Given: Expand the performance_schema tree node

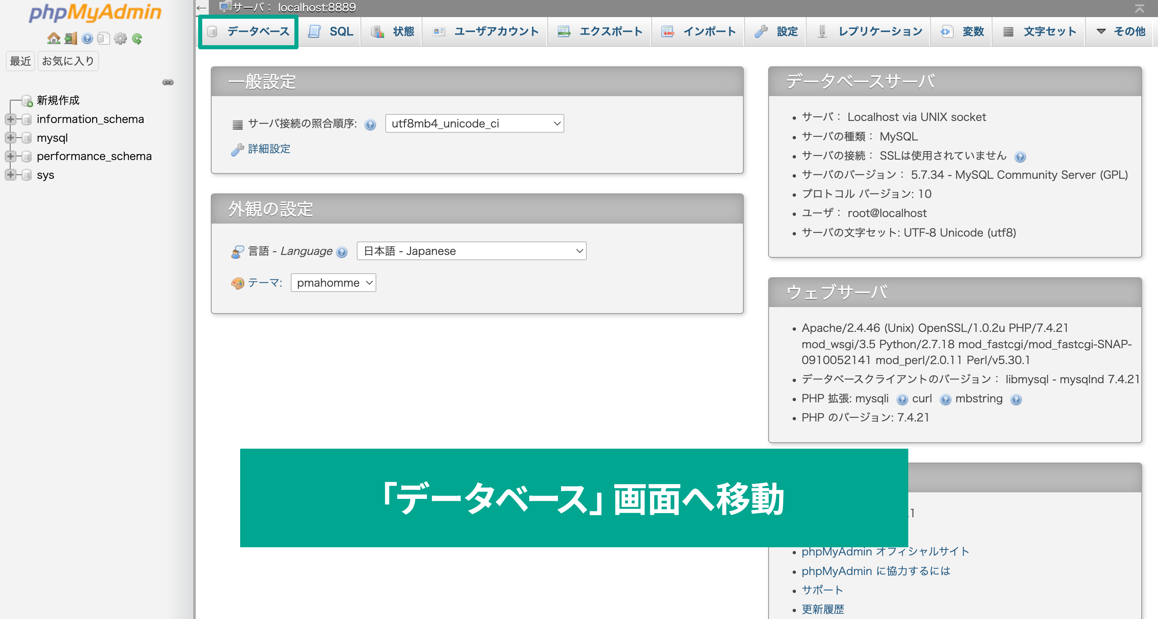Looking at the screenshot, I should [10, 156].
